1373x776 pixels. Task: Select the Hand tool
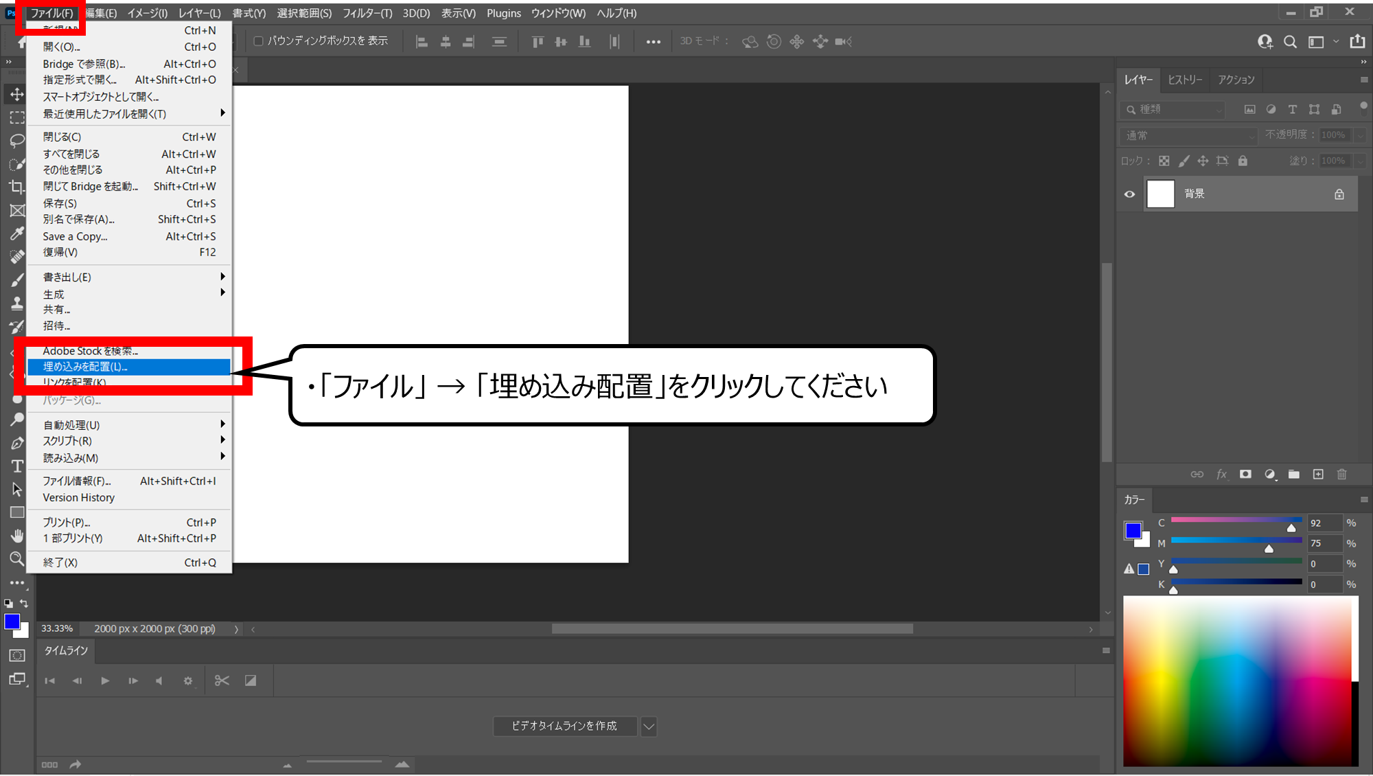[17, 536]
